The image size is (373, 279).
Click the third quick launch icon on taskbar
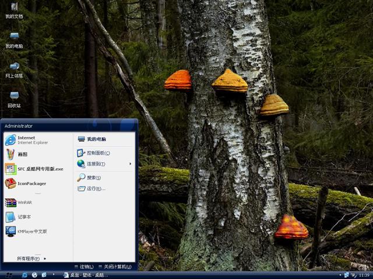[44, 275]
